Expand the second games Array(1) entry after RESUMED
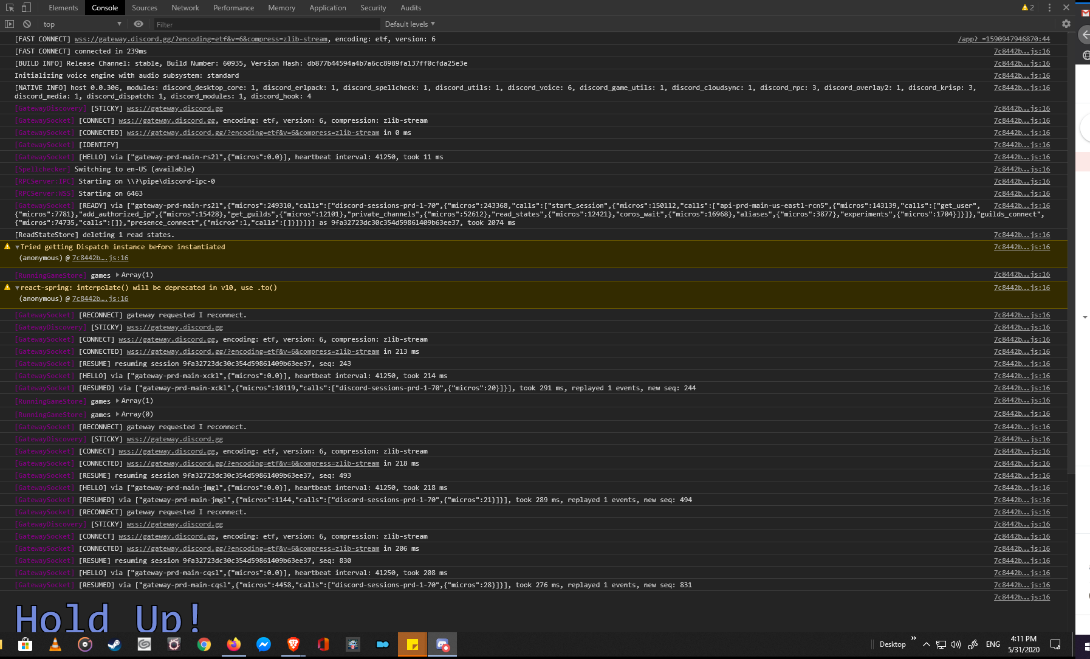 click(x=117, y=401)
